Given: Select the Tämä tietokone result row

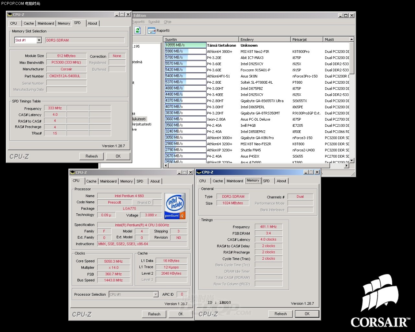Looking at the screenshot, I should [x=257, y=45].
